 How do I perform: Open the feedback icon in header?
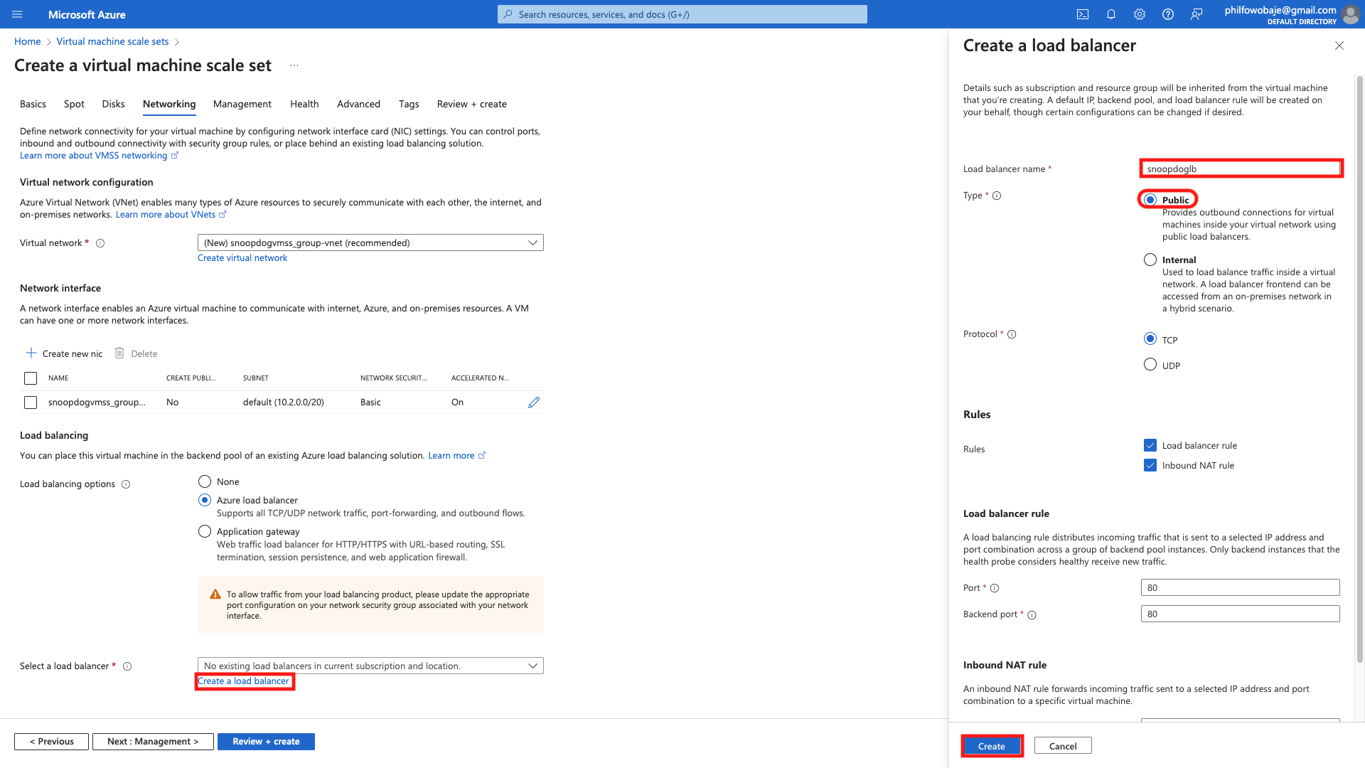tap(1197, 14)
